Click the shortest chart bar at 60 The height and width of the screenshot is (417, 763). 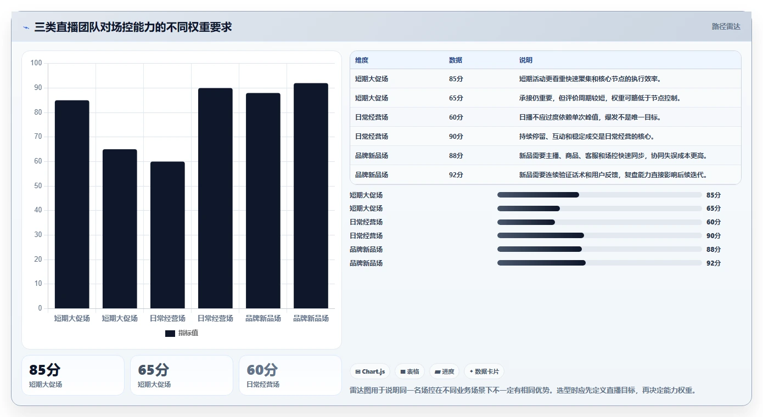coord(167,235)
